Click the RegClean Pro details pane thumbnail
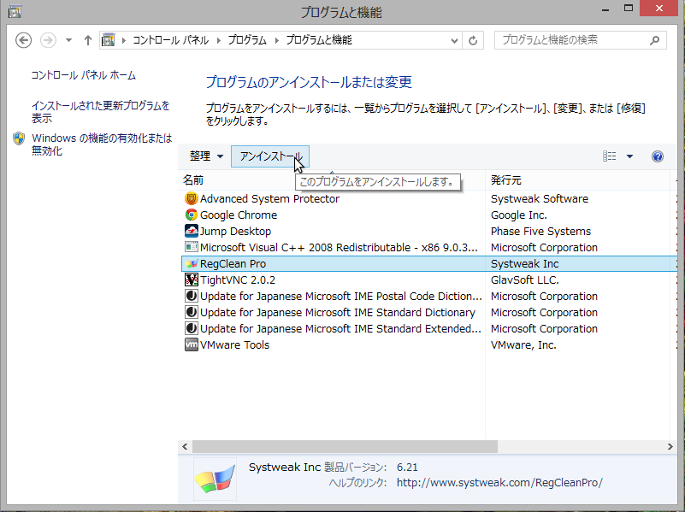Image resolution: width=685 pixels, height=512 pixels. click(x=215, y=479)
